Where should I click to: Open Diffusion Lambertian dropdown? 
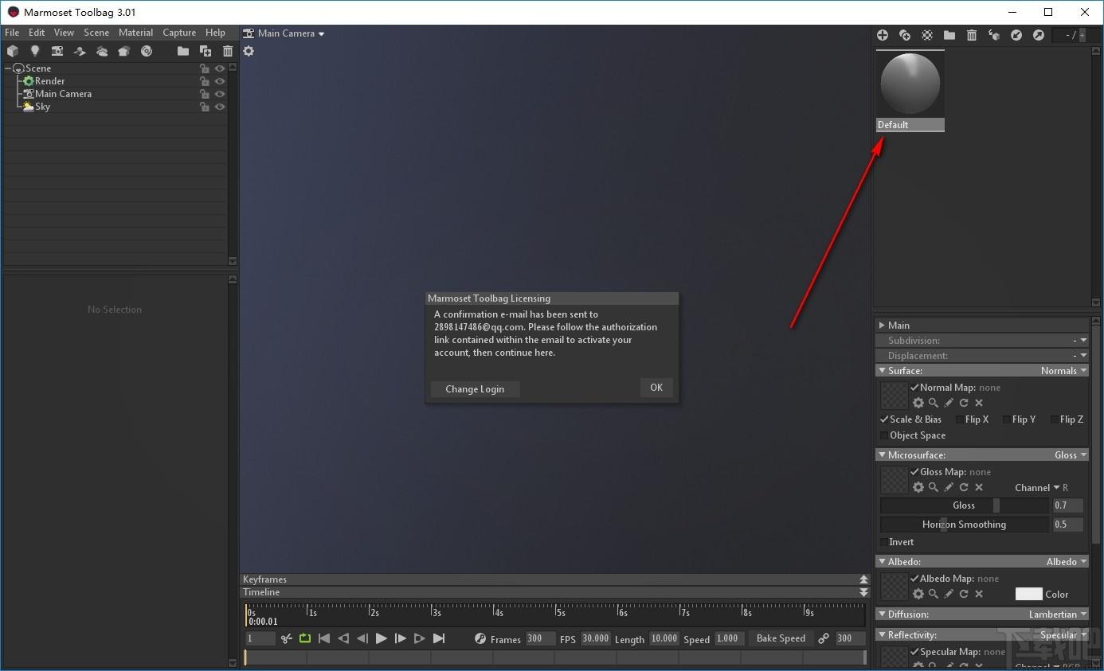tap(1058, 614)
